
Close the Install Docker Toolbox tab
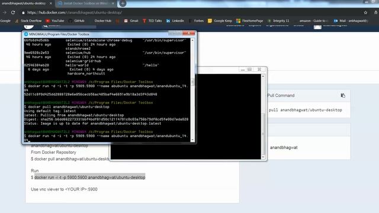113,4
